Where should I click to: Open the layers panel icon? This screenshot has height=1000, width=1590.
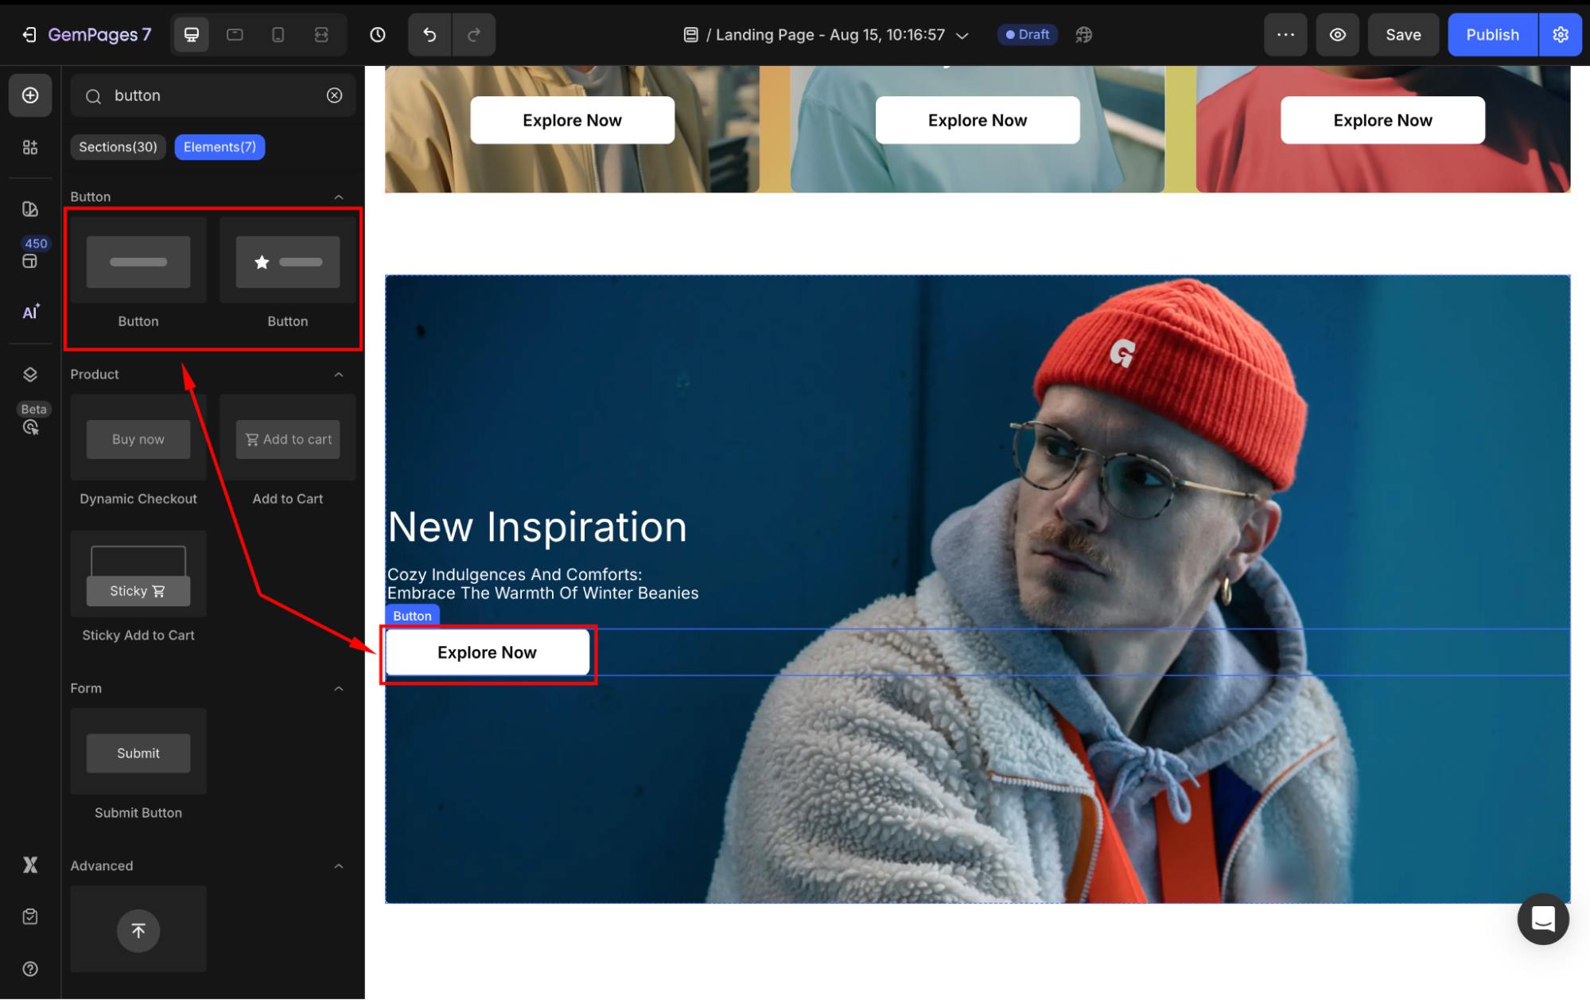tap(30, 374)
